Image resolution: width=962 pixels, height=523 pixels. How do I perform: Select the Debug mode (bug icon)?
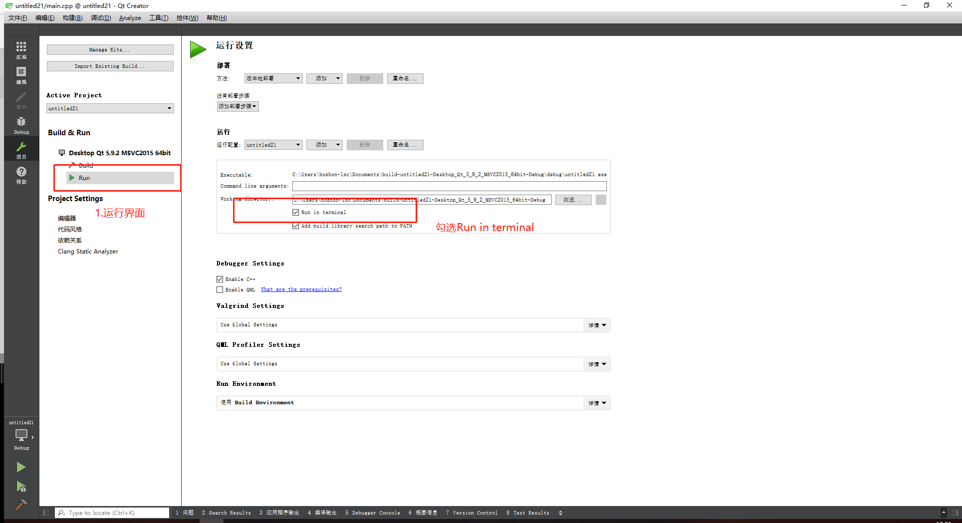21,123
